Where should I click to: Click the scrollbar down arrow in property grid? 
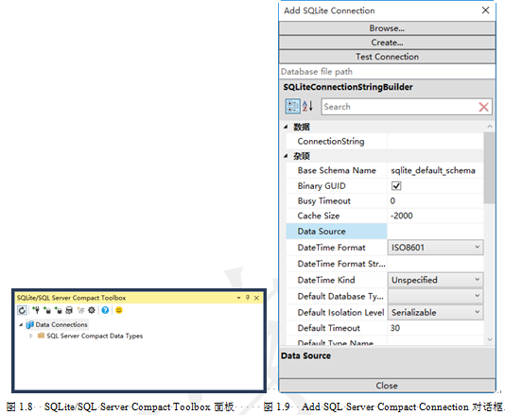(x=490, y=339)
